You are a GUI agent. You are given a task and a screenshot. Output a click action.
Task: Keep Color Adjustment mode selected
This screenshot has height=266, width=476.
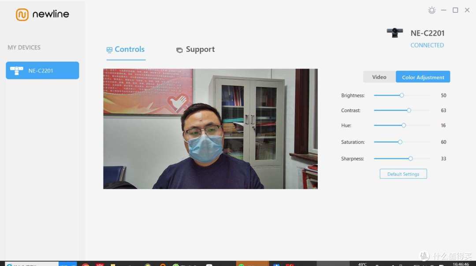pos(423,77)
